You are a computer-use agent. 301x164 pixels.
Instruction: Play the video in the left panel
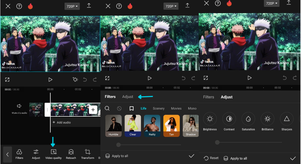[x=50, y=80]
